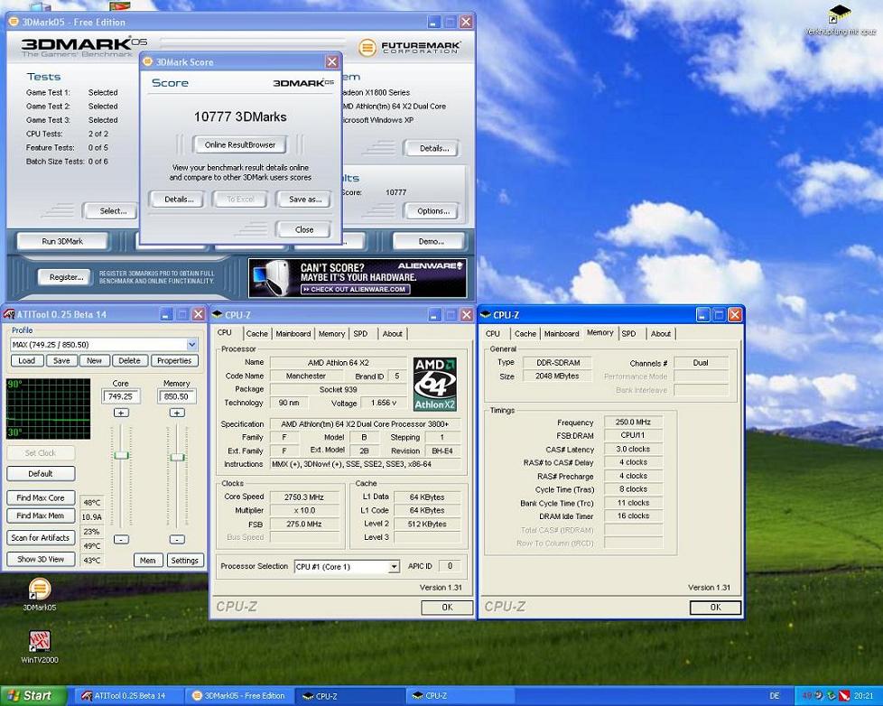Click Find Max Core in ATITool

41,497
